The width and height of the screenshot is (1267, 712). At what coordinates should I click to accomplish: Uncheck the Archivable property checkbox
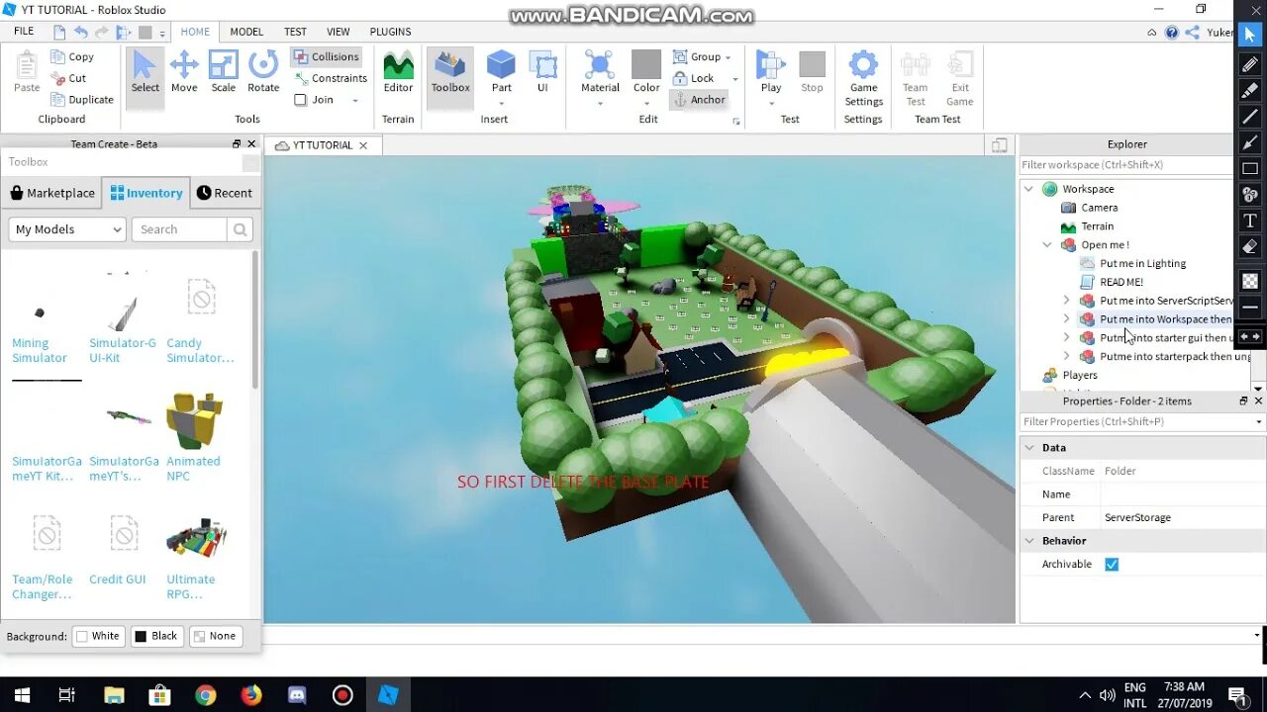pos(1112,565)
